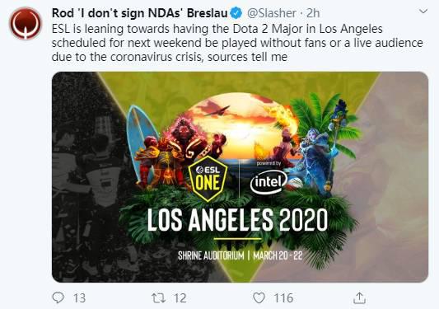The height and width of the screenshot is (309, 439).
Task: Click the reply speech bubble icon
Action: pyautogui.click(x=58, y=297)
